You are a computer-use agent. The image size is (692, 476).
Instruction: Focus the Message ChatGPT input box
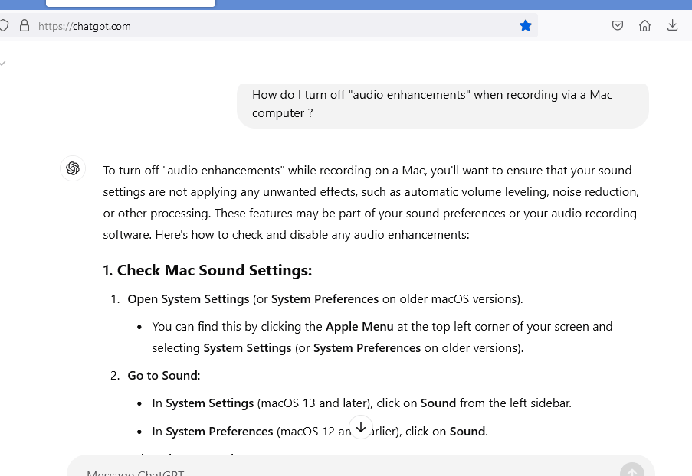307,471
